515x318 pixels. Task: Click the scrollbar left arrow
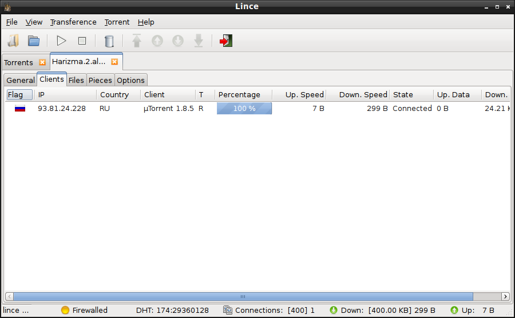(x=10, y=297)
